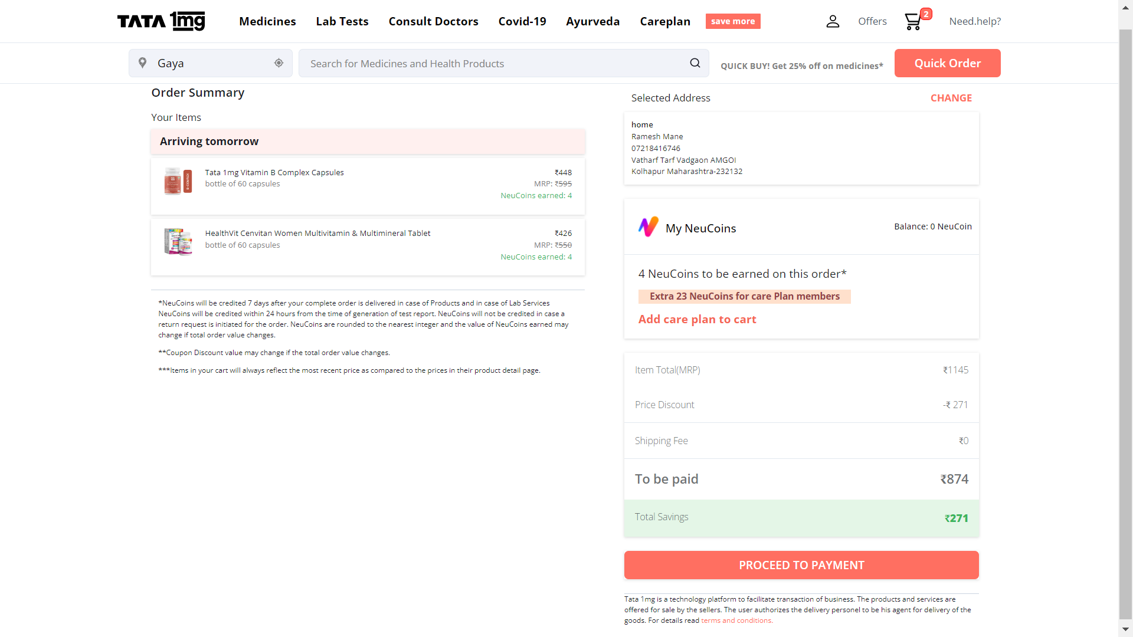Click the NeuCoins logo icon
The width and height of the screenshot is (1133, 637).
(x=648, y=227)
